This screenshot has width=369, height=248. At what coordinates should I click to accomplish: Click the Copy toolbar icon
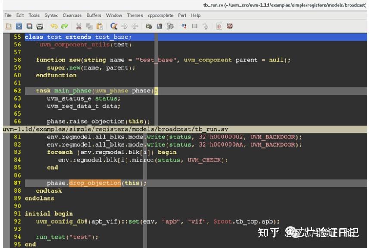89,26
